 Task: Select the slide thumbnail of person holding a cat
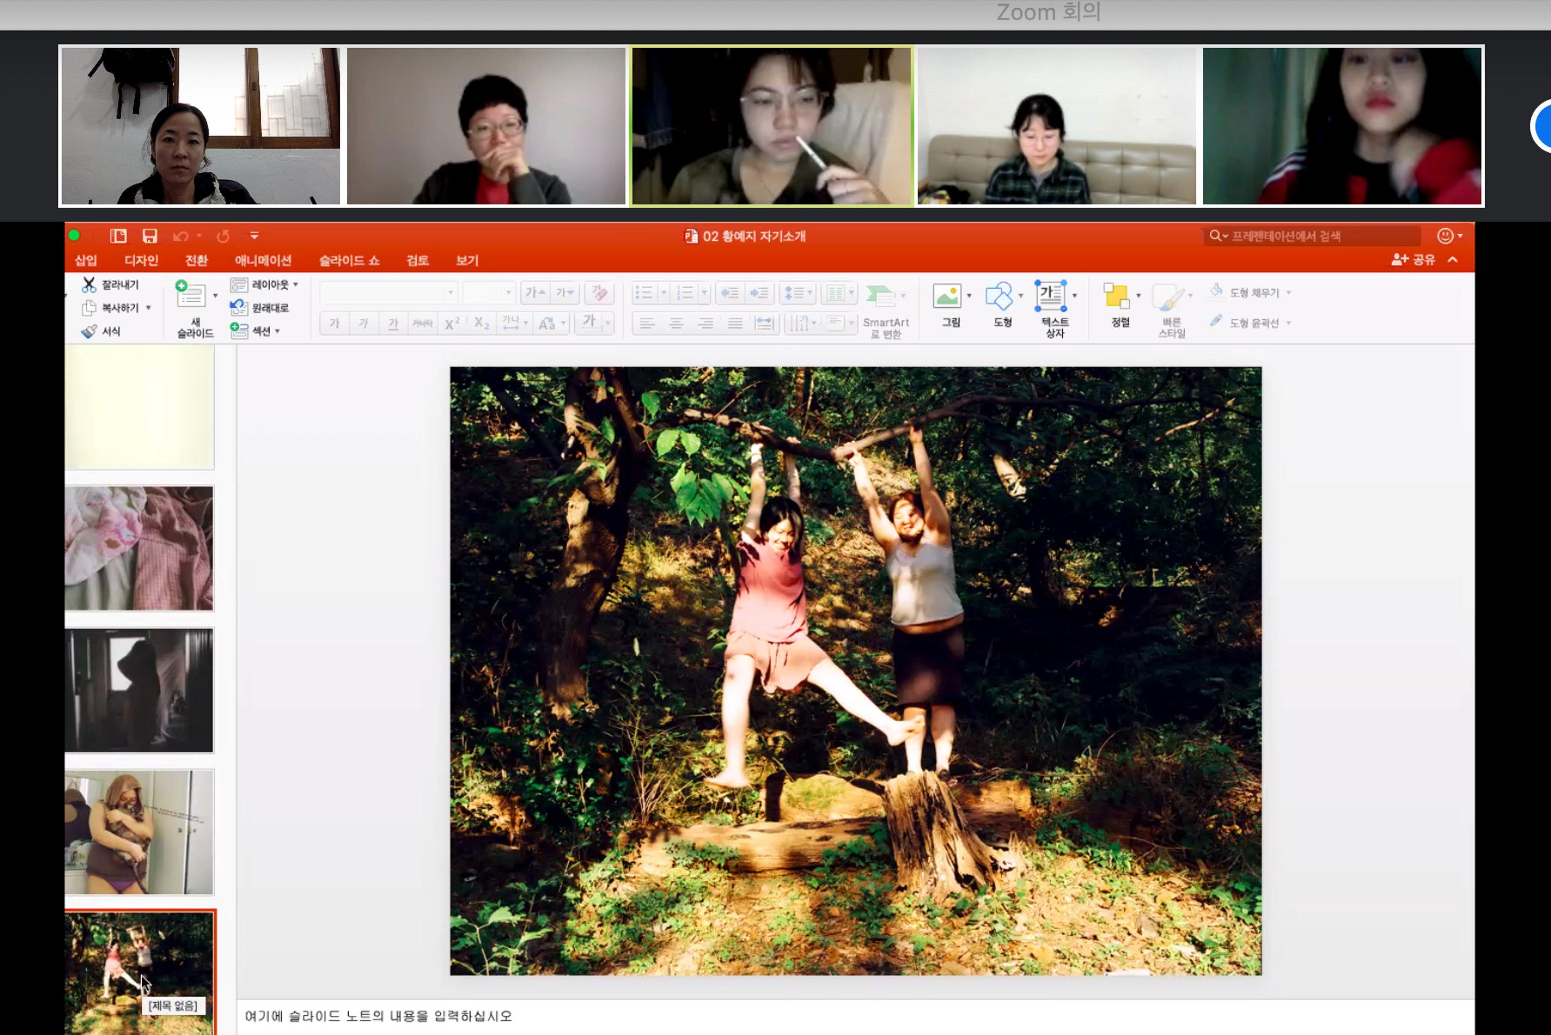point(139,832)
